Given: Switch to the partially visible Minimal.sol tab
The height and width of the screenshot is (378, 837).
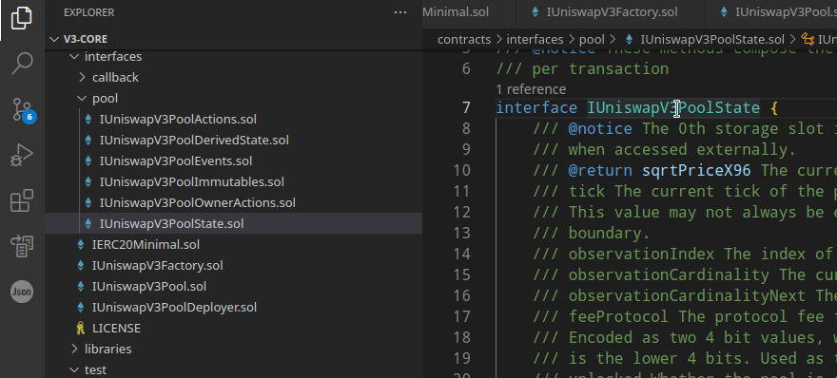Looking at the screenshot, I should [469, 11].
